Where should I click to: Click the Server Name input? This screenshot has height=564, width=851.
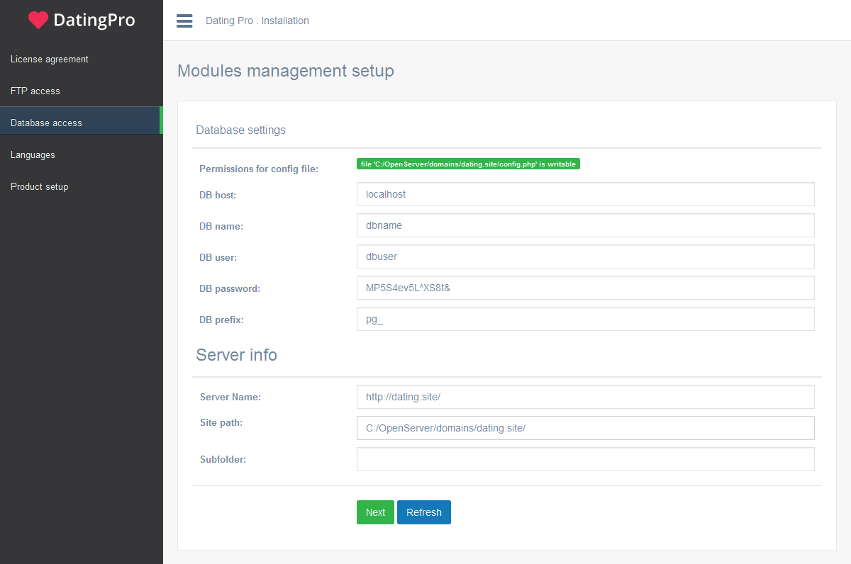pos(585,397)
